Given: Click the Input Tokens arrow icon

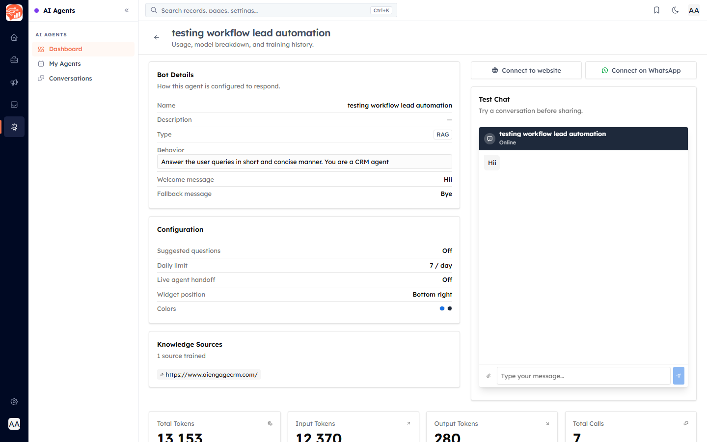Looking at the screenshot, I should [x=408, y=423].
